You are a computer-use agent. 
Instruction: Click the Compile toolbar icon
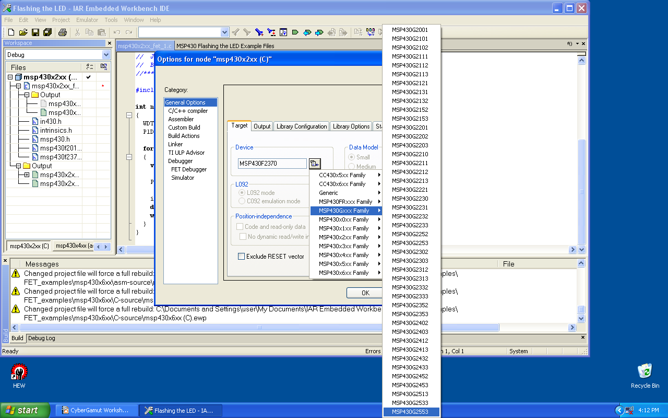point(359,32)
